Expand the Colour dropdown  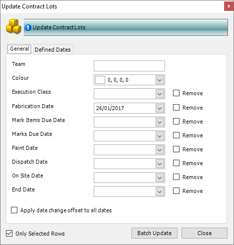pos(160,80)
